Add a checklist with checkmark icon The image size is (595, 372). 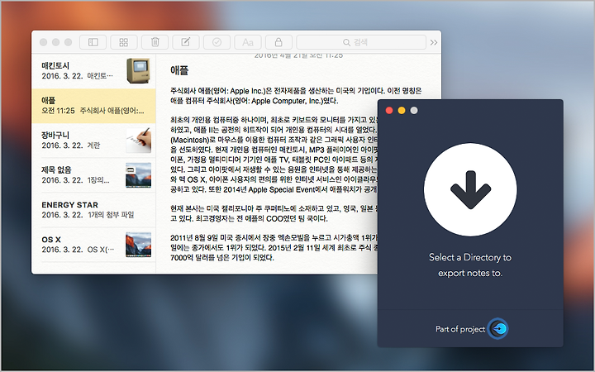coord(217,42)
